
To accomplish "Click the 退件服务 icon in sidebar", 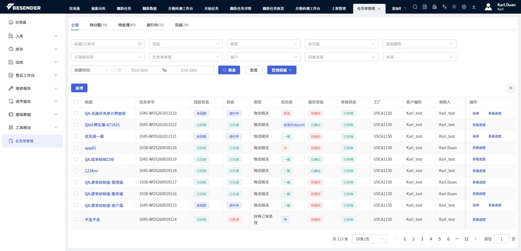I will pos(11,101).
